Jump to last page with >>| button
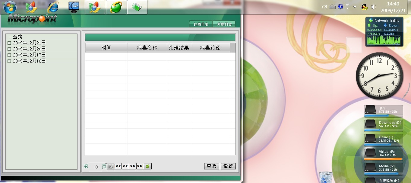 click(x=140, y=166)
